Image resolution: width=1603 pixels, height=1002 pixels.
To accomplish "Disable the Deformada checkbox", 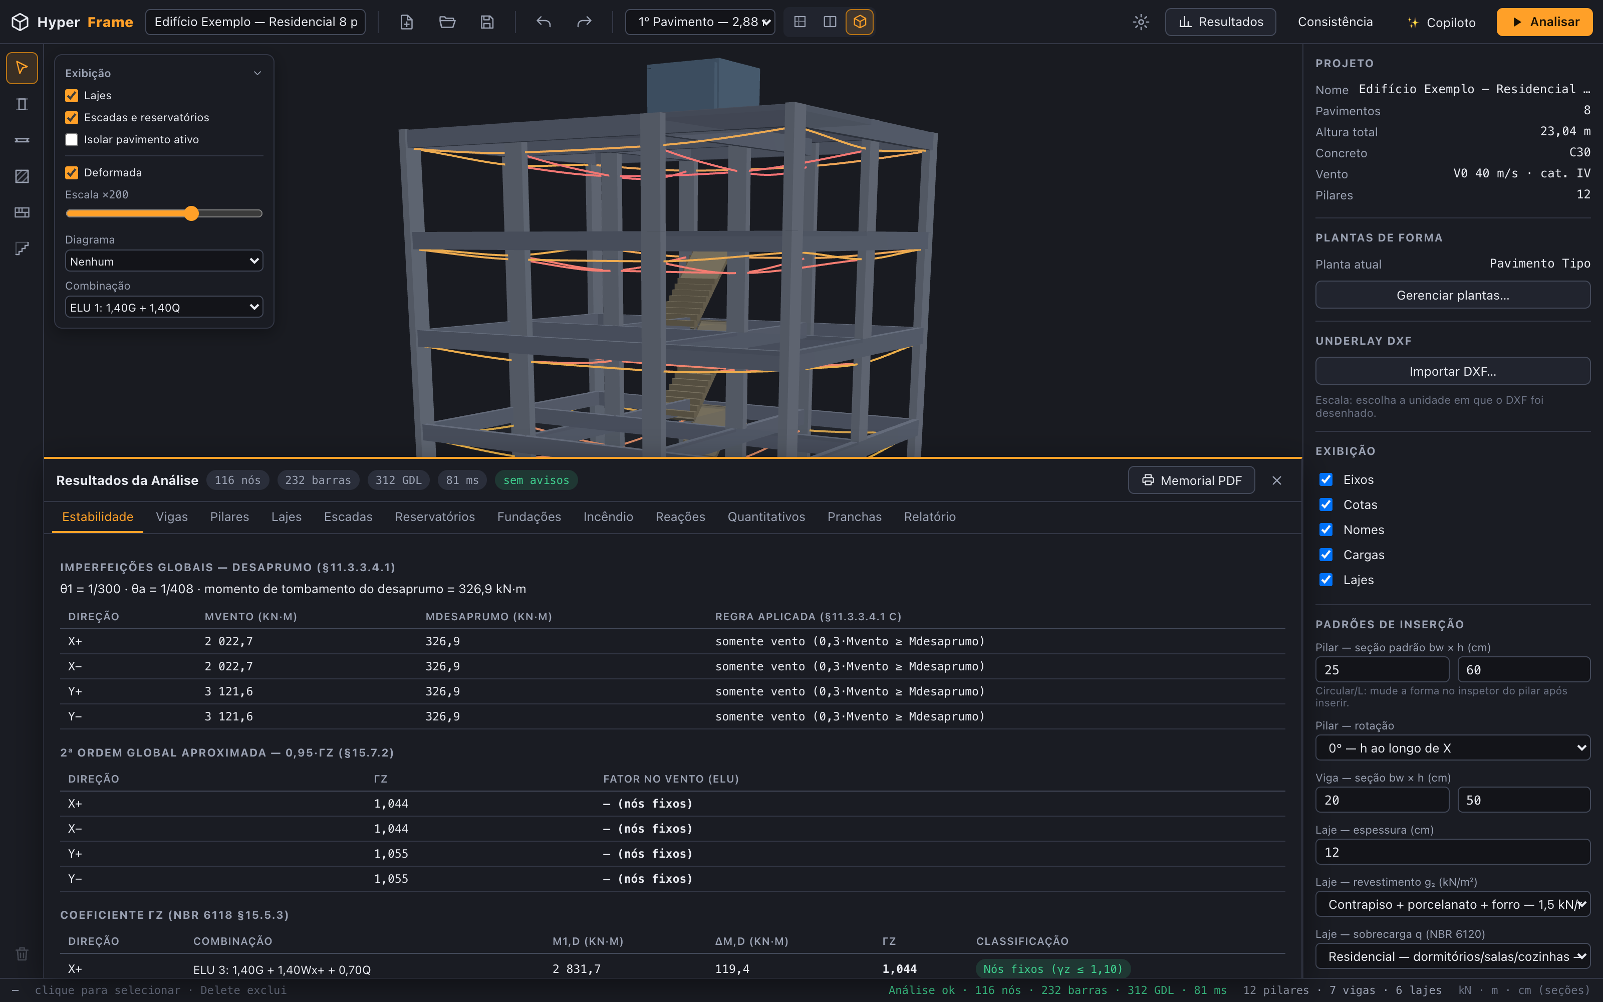I will pos(72,173).
